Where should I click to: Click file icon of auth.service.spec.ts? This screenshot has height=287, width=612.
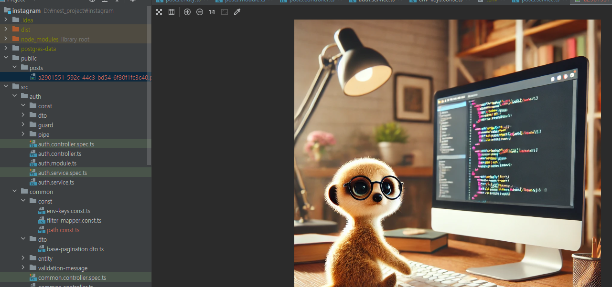(33, 173)
